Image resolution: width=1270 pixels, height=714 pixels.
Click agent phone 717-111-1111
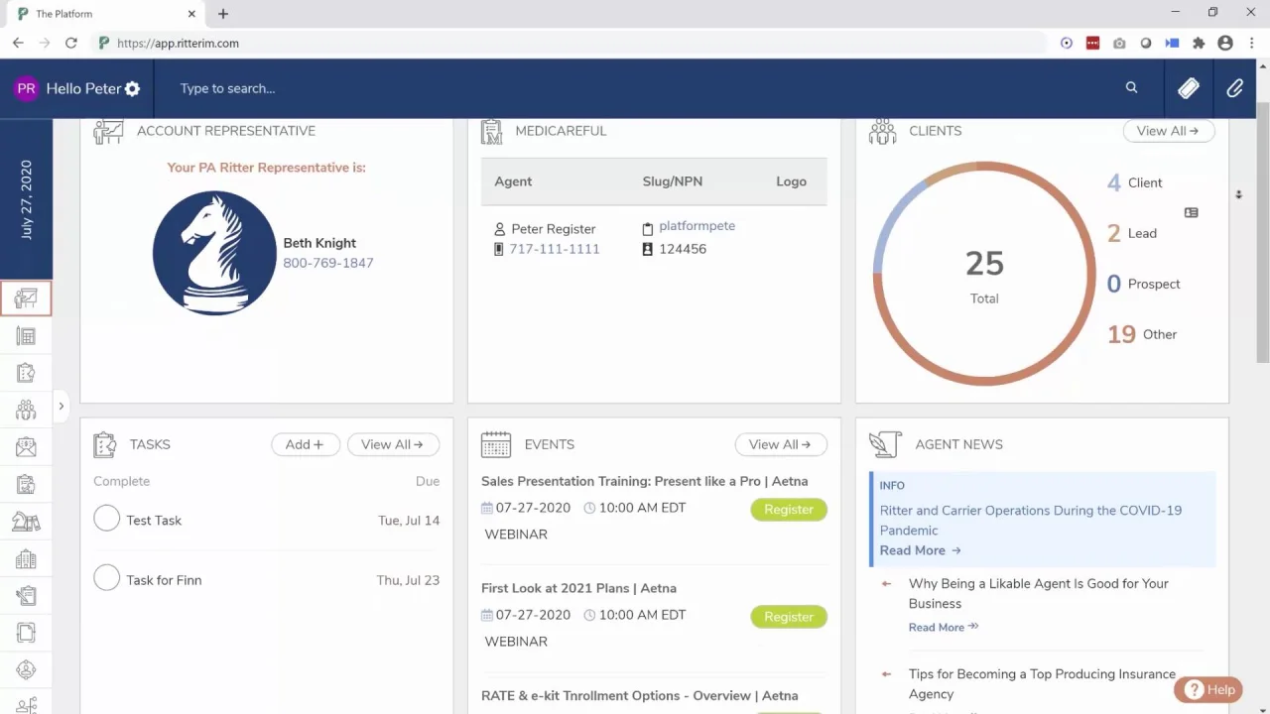(x=555, y=249)
